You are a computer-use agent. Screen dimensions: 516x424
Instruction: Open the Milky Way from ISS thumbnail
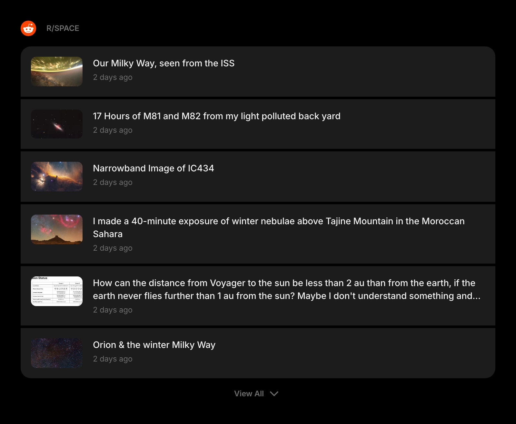57,72
